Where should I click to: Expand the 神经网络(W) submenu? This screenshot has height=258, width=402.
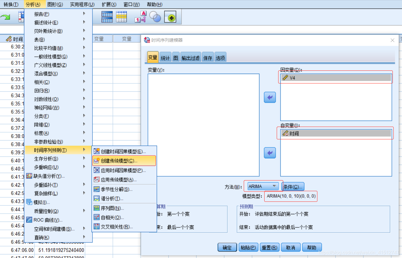pyautogui.click(x=58, y=107)
